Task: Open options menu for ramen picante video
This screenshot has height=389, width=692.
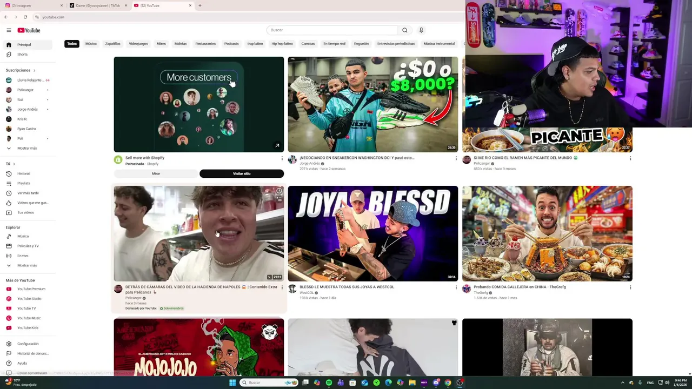Action: click(x=630, y=158)
